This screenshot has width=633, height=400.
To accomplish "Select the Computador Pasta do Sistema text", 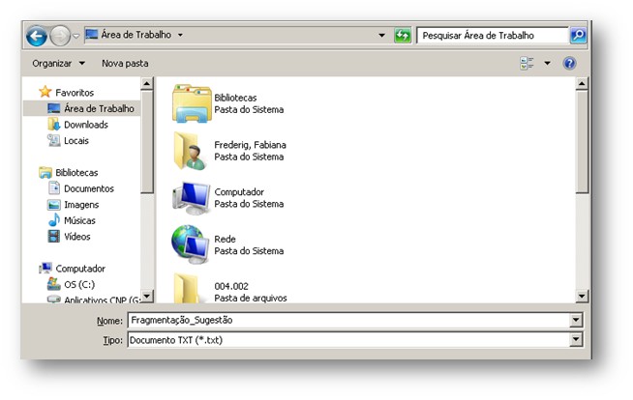I will tap(249, 198).
